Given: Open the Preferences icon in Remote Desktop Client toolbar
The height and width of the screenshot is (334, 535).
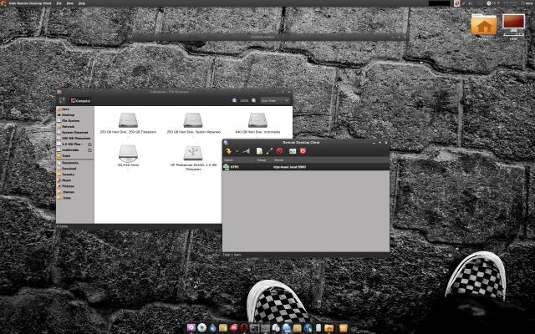Looking at the screenshot, I should point(293,151).
